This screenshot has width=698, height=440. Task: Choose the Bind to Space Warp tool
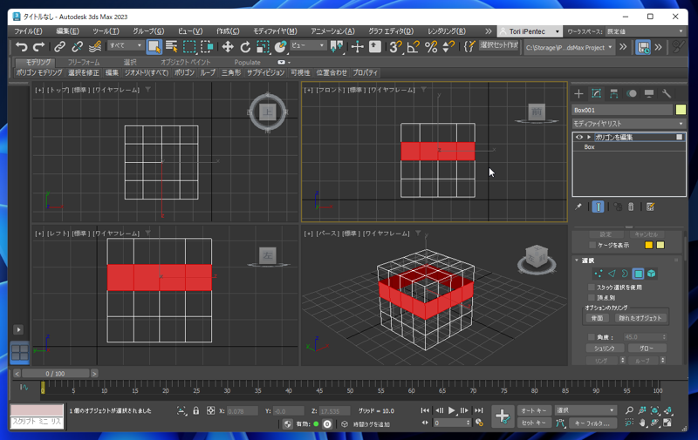95,47
